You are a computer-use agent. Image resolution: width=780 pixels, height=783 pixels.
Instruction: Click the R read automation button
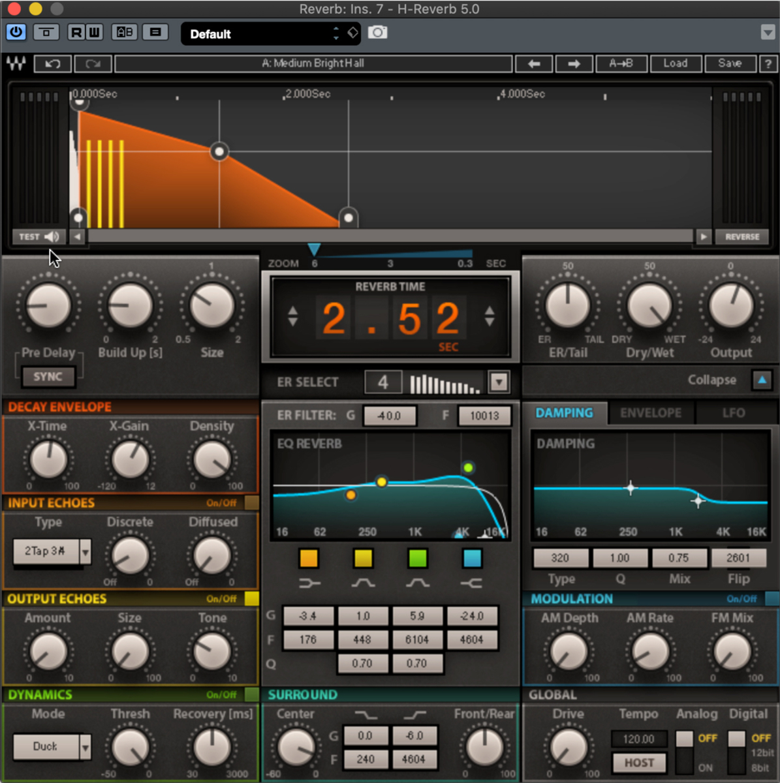pyautogui.click(x=77, y=32)
